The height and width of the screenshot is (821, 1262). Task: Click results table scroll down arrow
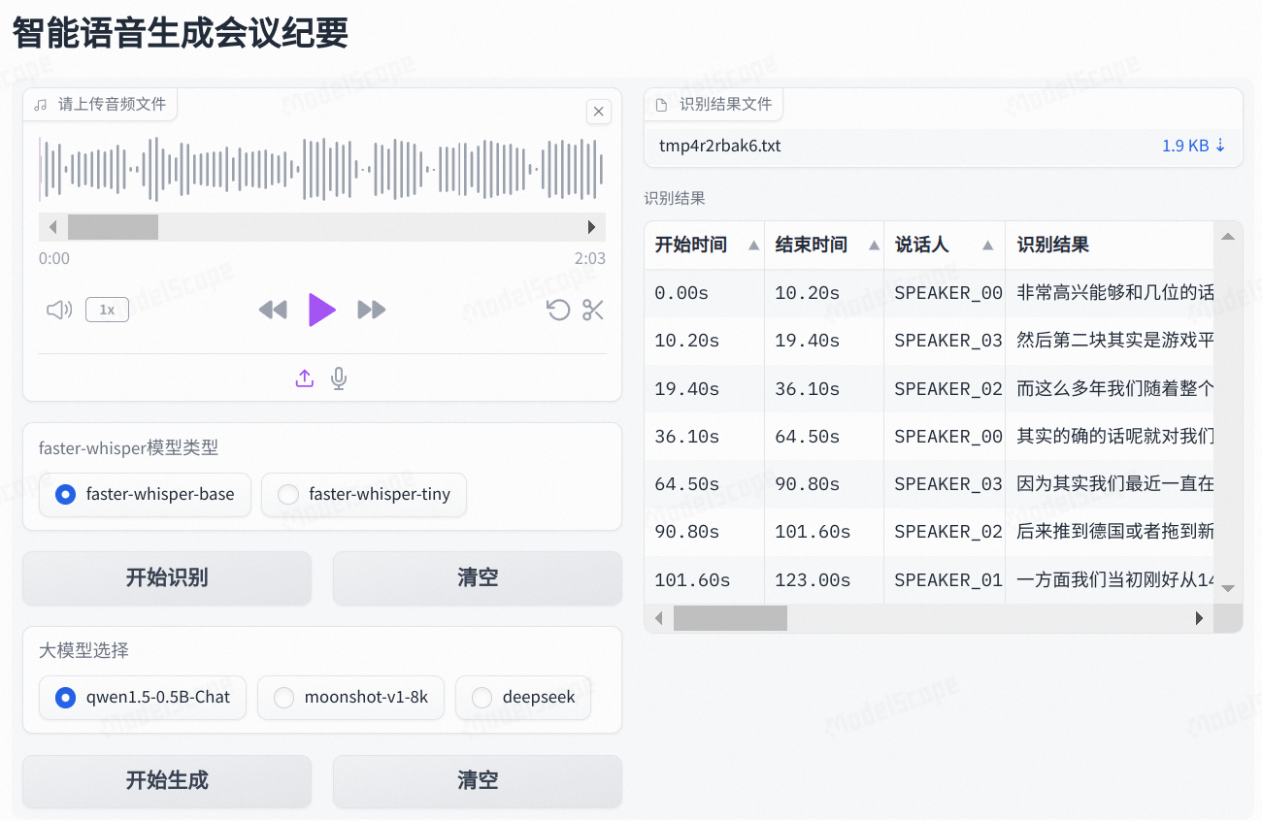click(x=1228, y=588)
